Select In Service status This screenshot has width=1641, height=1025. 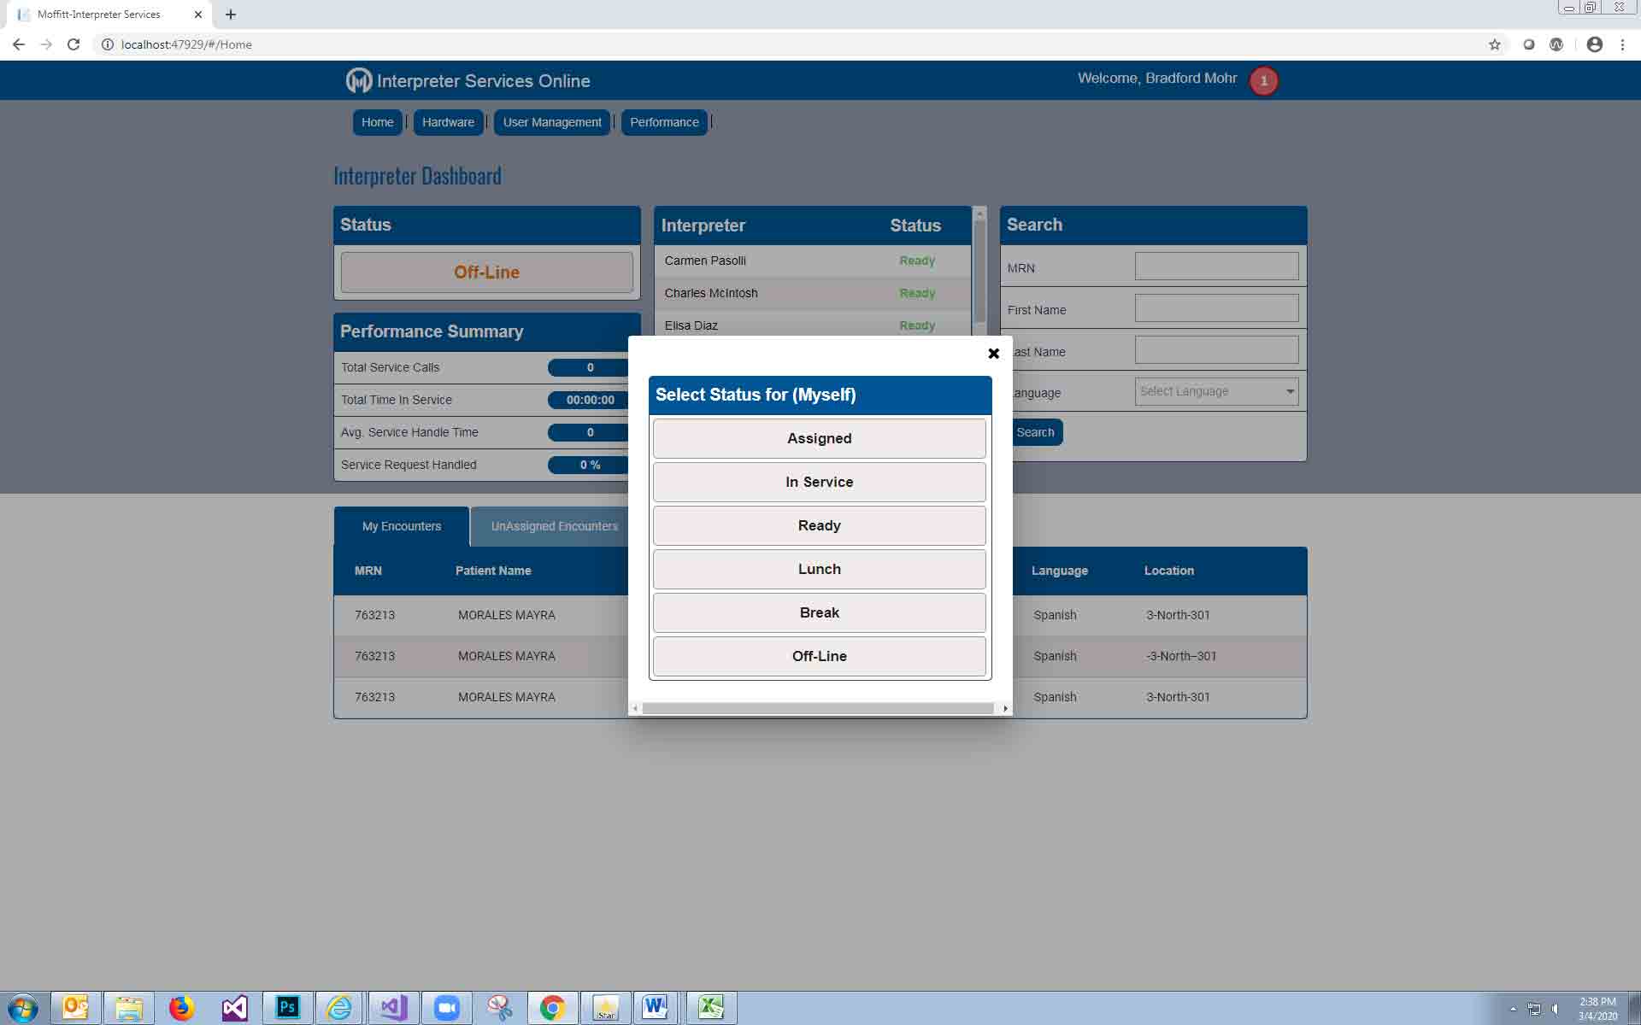click(819, 482)
